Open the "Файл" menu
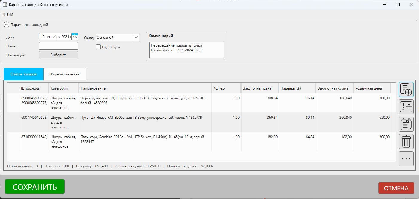Screen dimensions: 419x199 pyautogui.click(x=8, y=14)
